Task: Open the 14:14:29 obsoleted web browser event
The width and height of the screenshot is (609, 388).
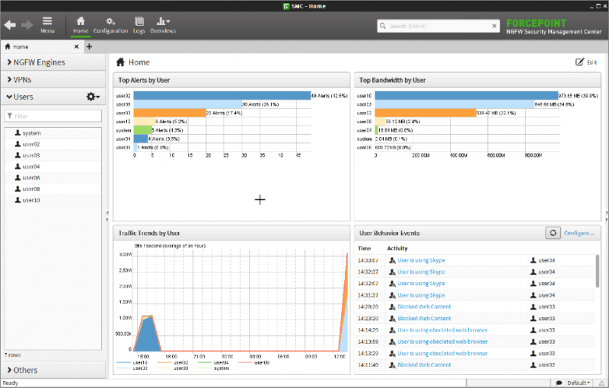Action: [x=442, y=330]
